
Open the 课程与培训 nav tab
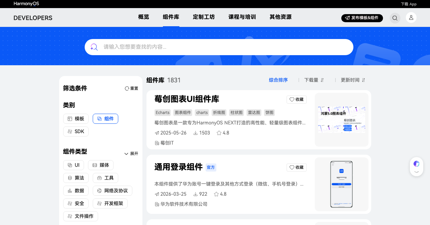242,17
